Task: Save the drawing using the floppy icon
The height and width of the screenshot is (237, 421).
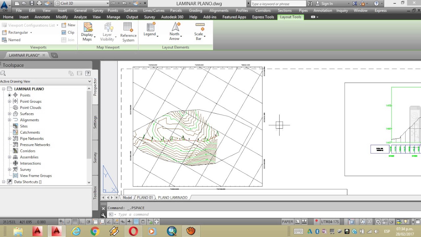Action: point(32,4)
